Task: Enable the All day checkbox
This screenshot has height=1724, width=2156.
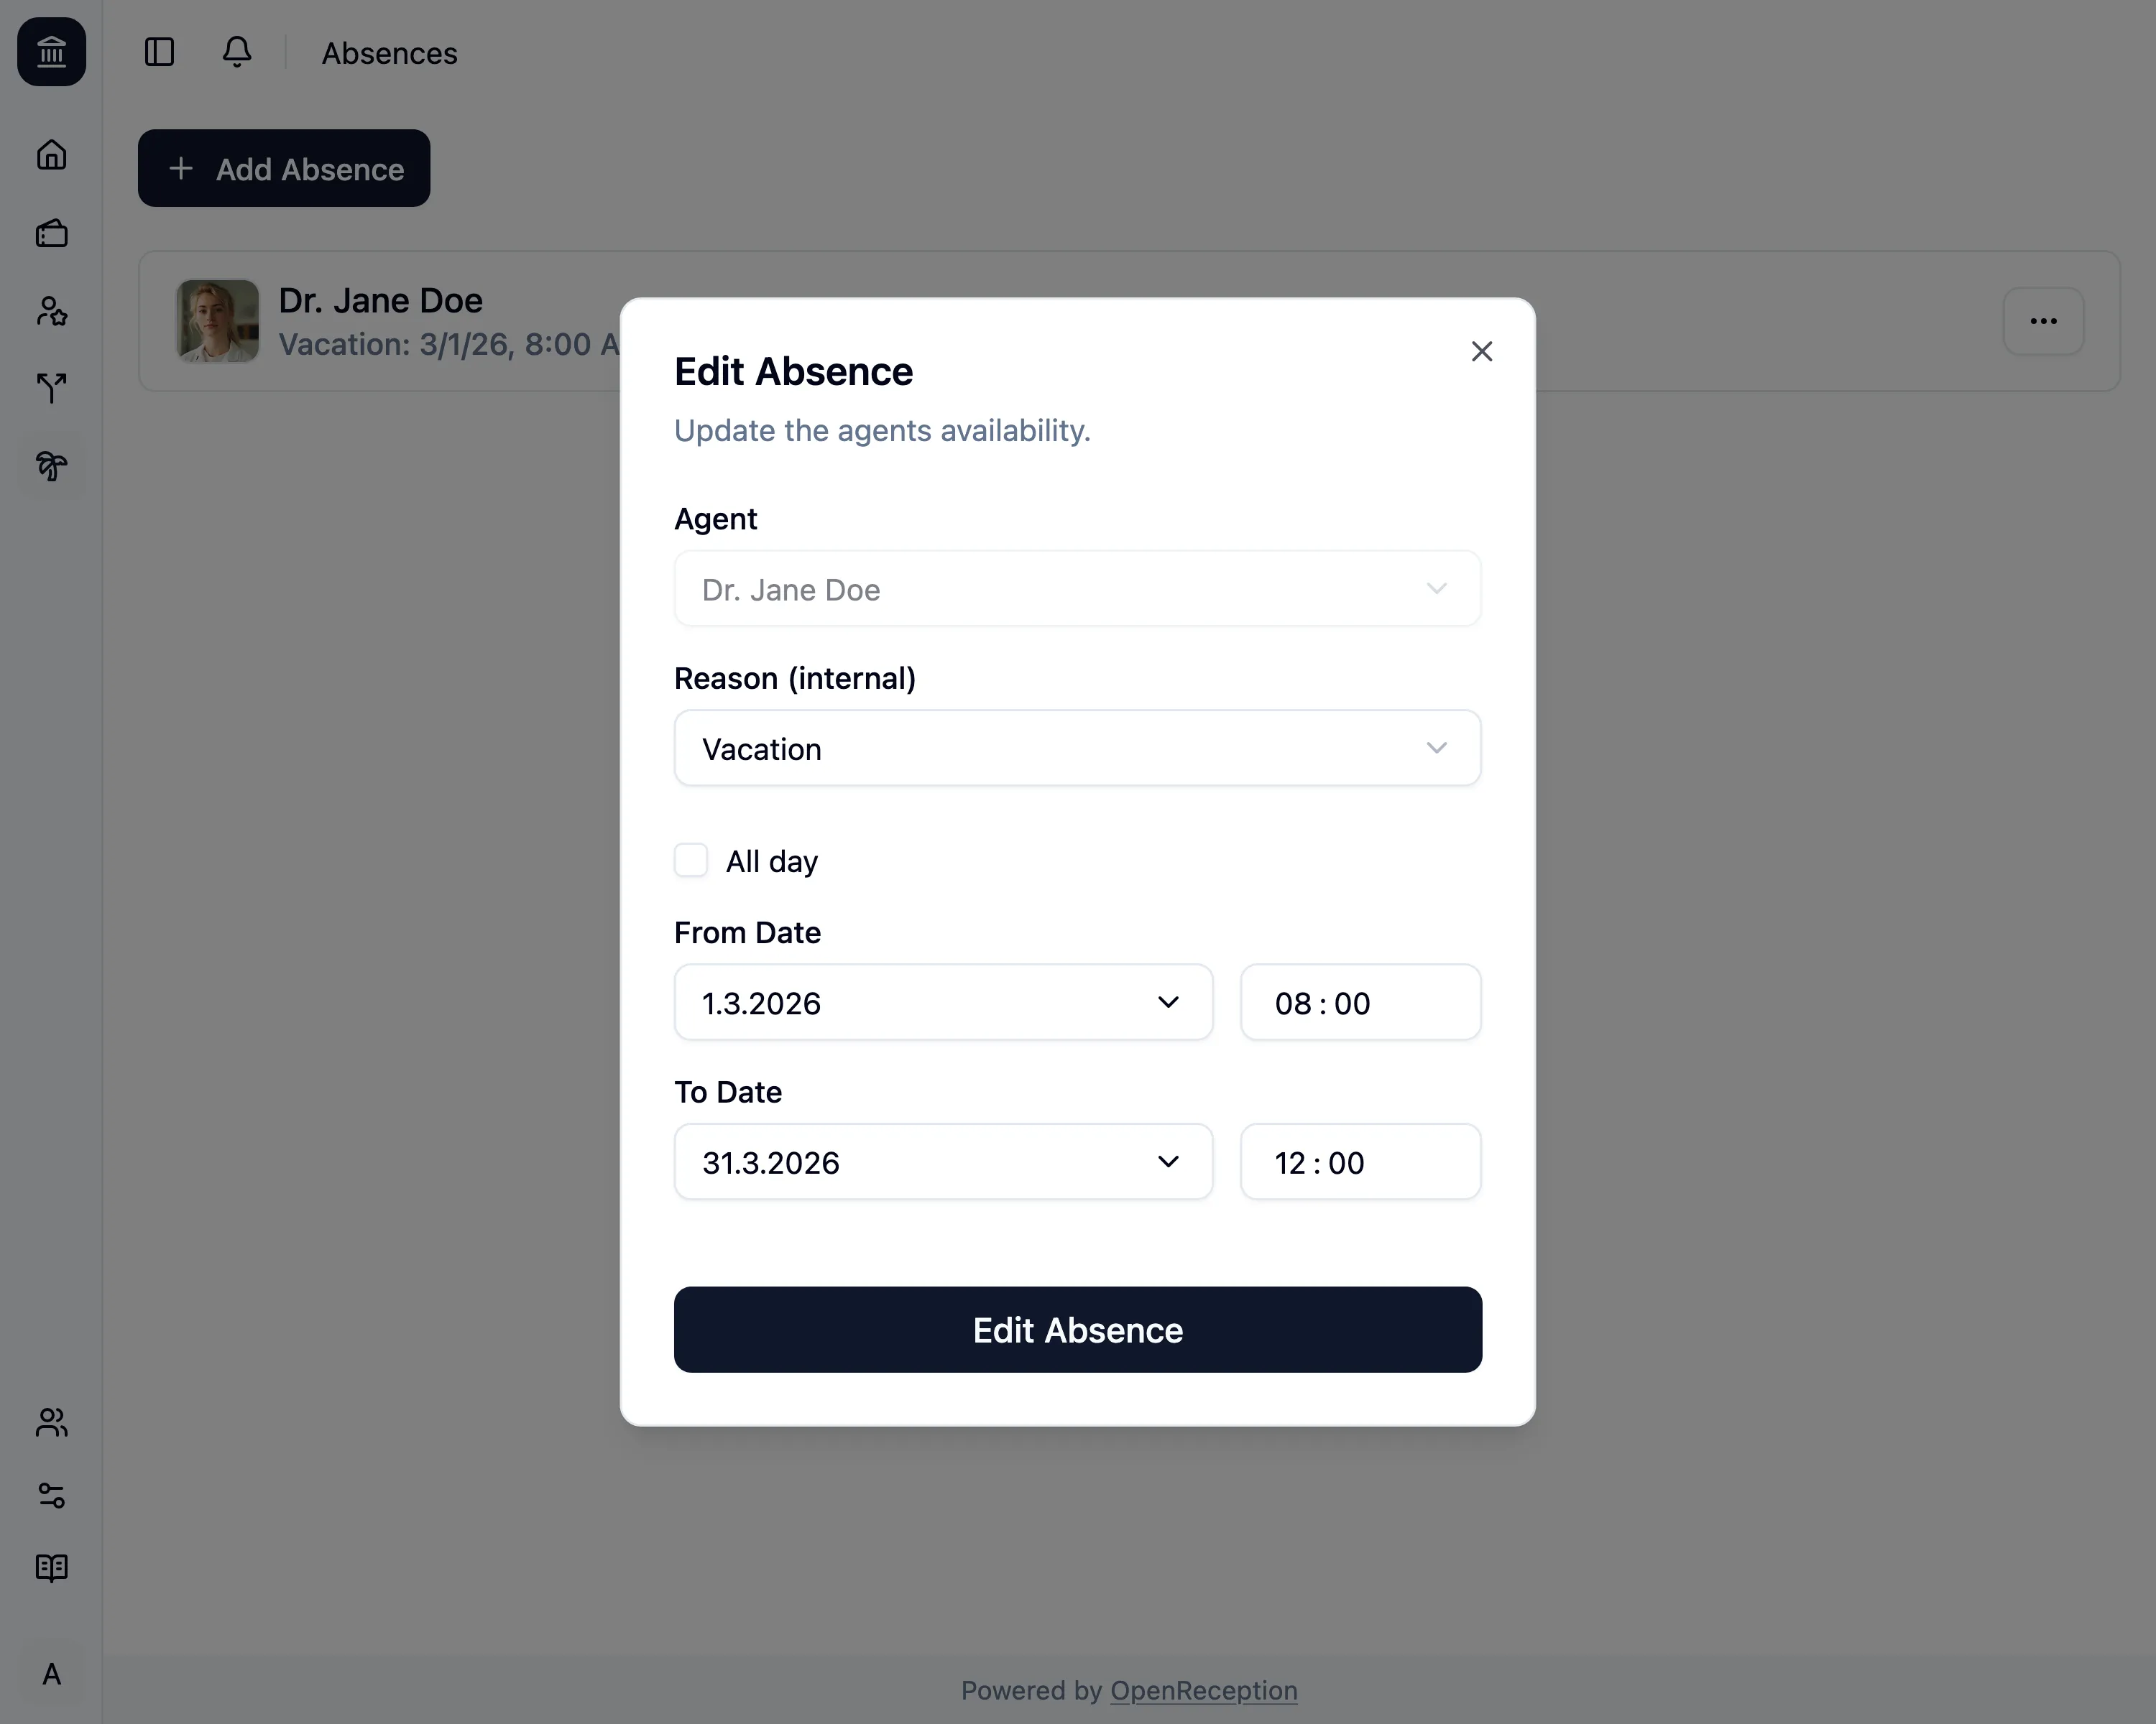Action: click(x=691, y=861)
